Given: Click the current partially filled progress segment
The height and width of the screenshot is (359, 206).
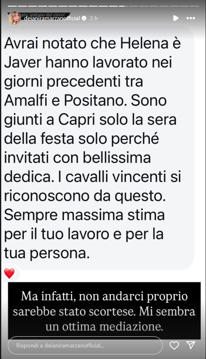Looking at the screenshot, I should [x=122, y=6].
